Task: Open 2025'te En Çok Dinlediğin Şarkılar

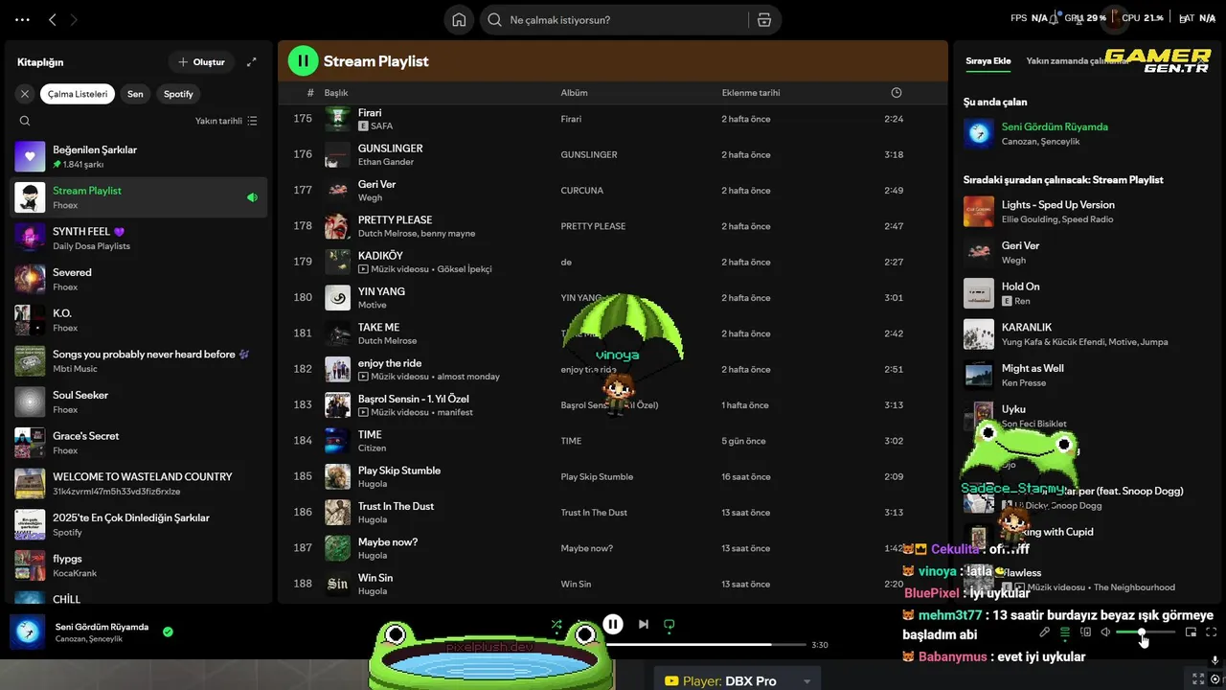Action: point(139,524)
